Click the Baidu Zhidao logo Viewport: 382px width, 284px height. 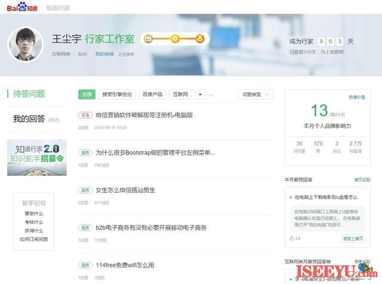pos(22,7)
